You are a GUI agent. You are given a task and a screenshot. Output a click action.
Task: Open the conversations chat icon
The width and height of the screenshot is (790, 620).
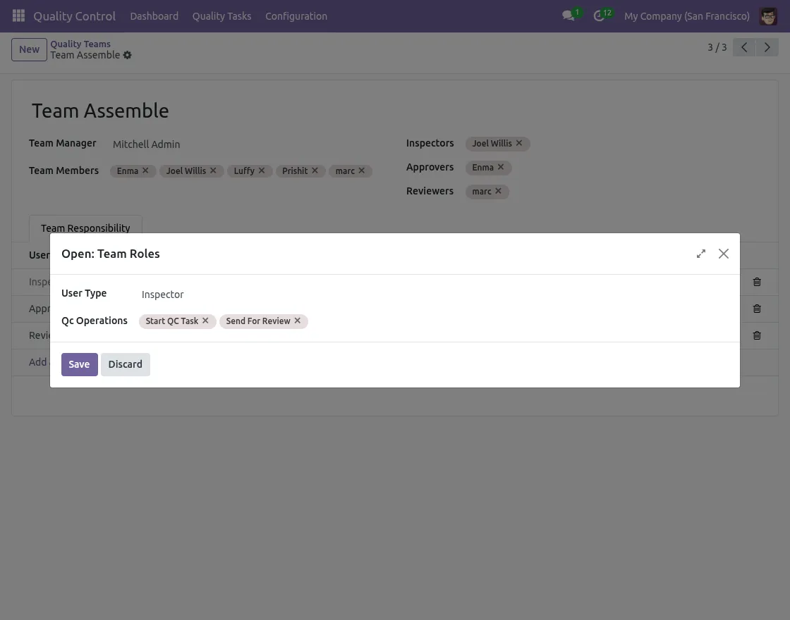pos(569,15)
